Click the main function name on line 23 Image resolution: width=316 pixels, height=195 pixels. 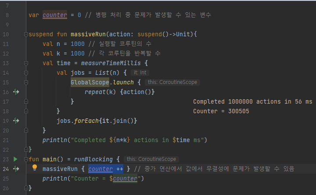[50, 159]
